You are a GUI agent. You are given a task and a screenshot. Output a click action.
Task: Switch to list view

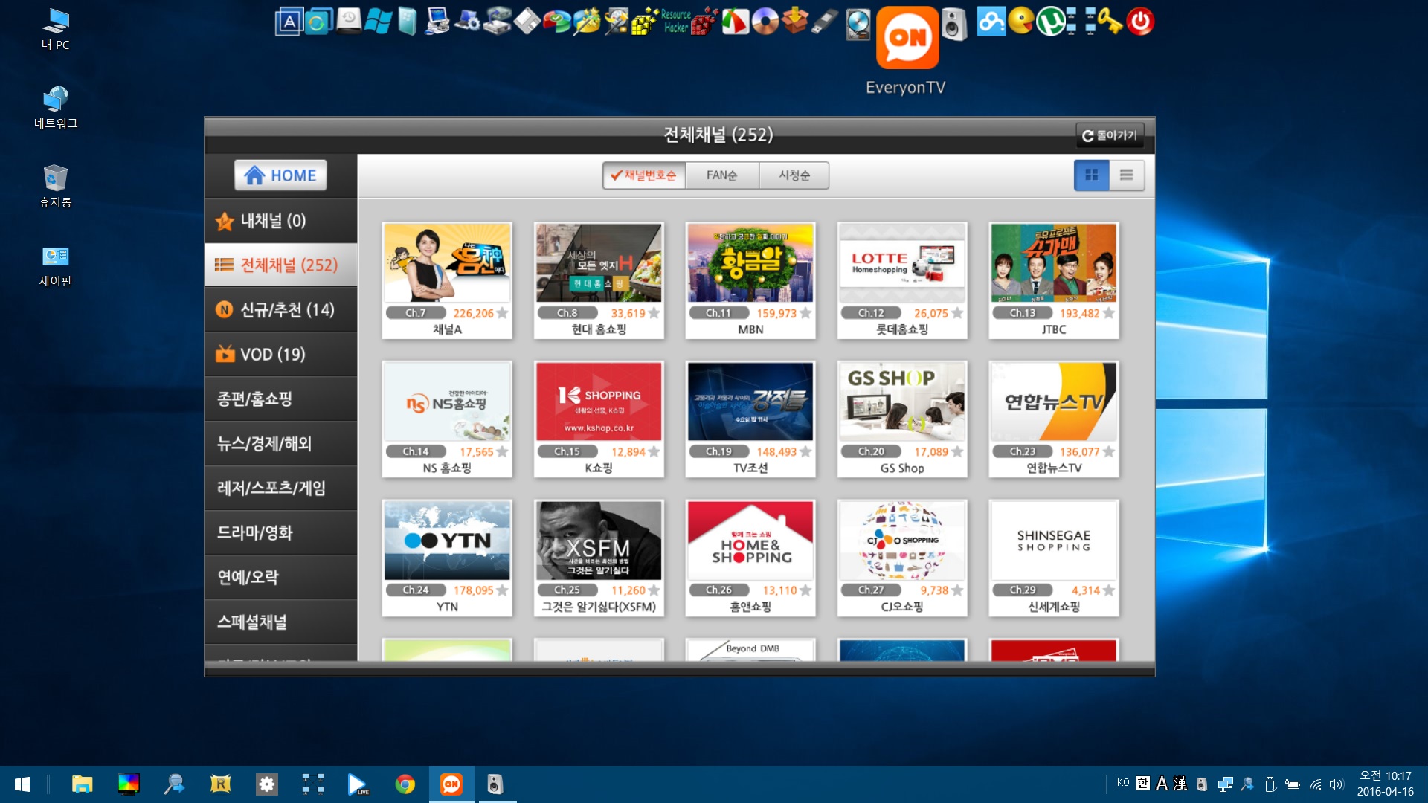coord(1127,175)
